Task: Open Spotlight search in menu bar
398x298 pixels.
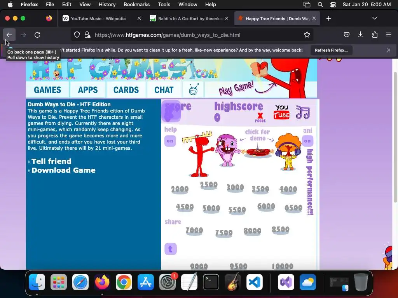Action: (x=320, y=5)
